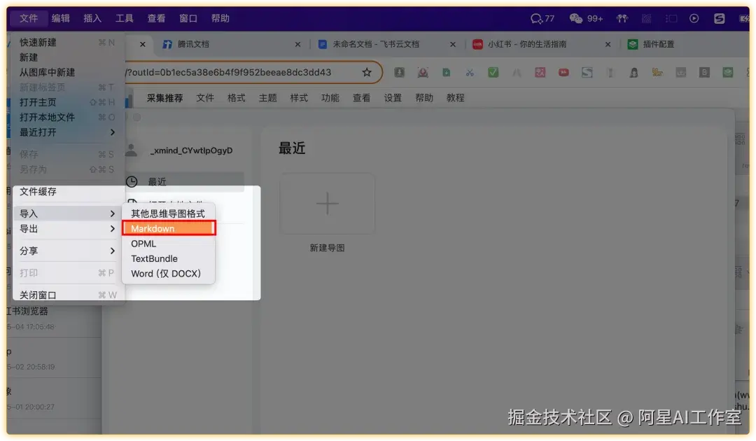
Task: Bookmark page with the star icon
Action: (x=366, y=72)
